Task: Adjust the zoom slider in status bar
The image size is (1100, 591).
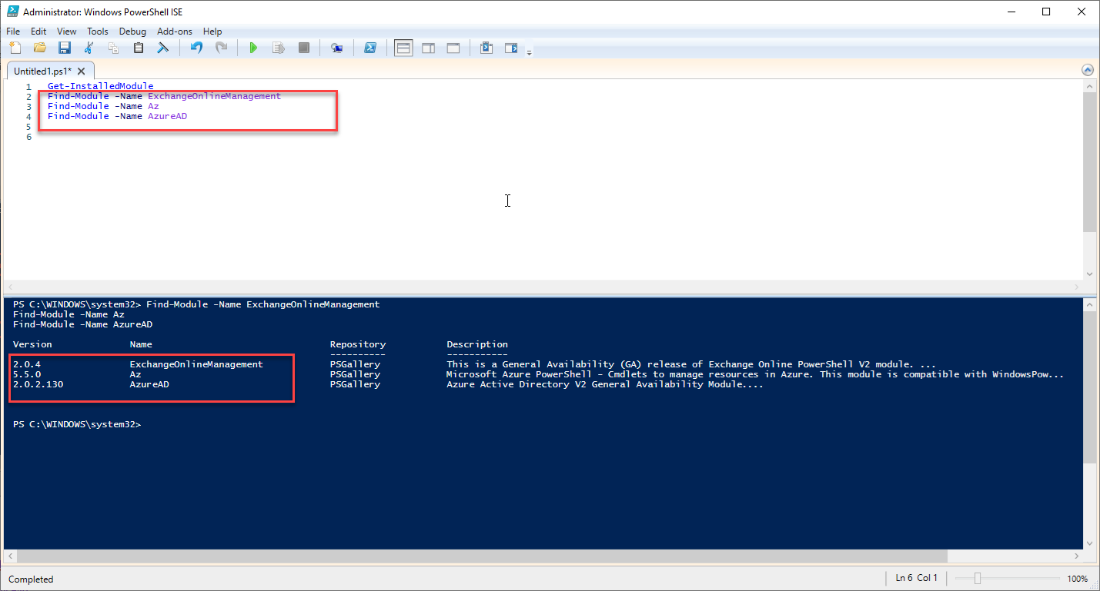Action: [x=977, y=579]
